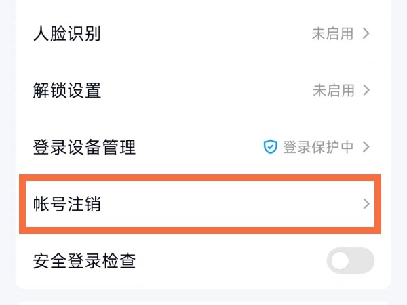This screenshot has width=407, height=305.
Task: Open the 帐号注销 option
Action: (x=66, y=203)
